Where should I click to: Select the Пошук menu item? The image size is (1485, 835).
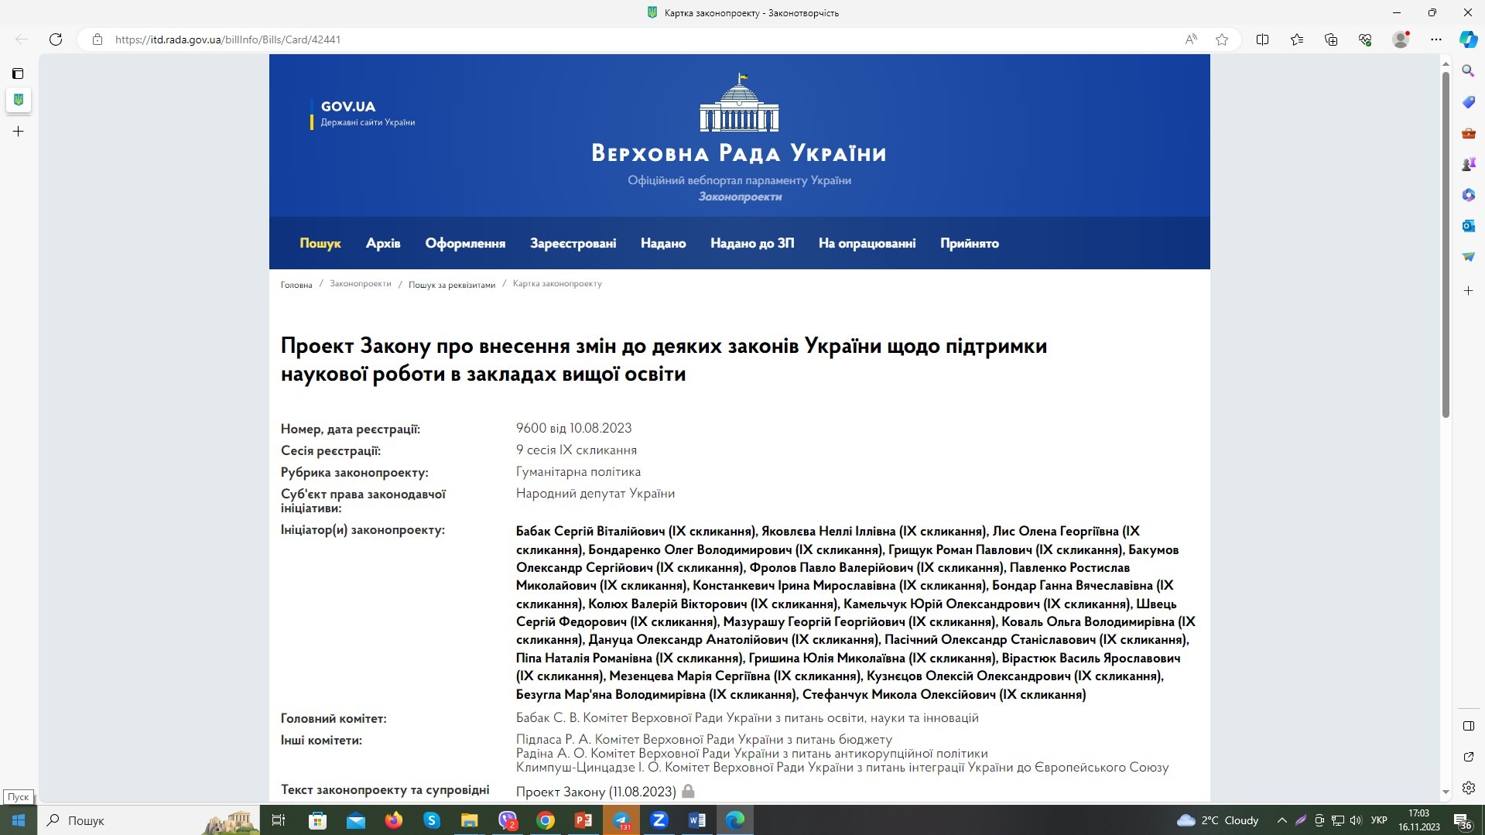320,243
